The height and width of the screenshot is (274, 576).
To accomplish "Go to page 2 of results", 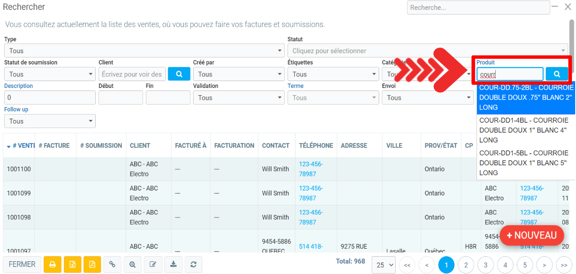I will point(466,265).
